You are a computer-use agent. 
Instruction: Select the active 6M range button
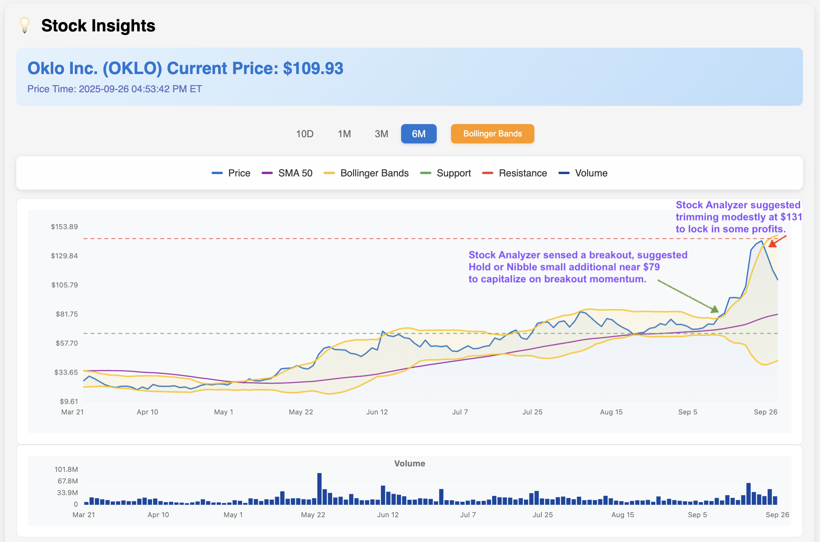(x=419, y=134)
